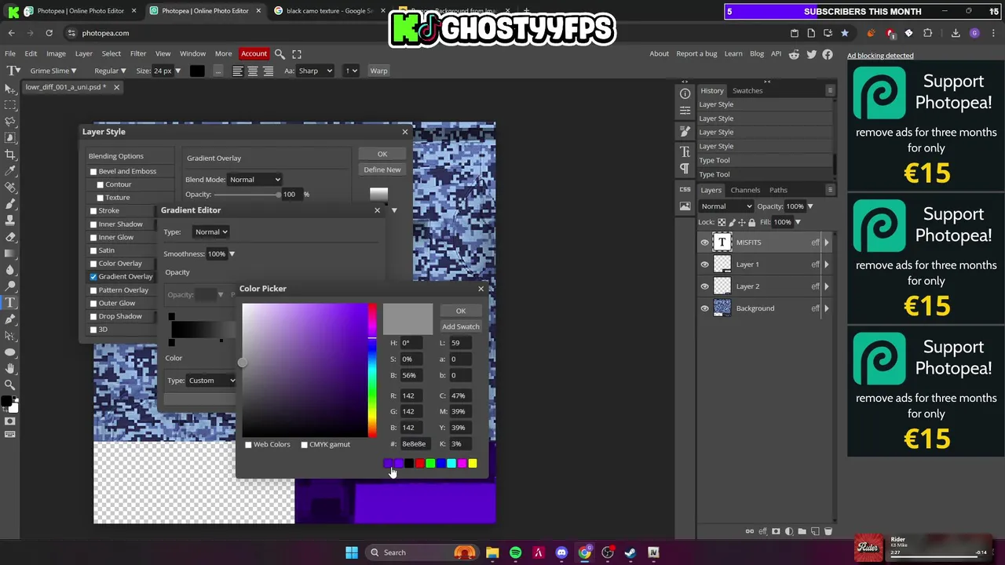Select the Crop tool
The height and width of the screenshot is (565, 1005).
[x=10, y=155]
